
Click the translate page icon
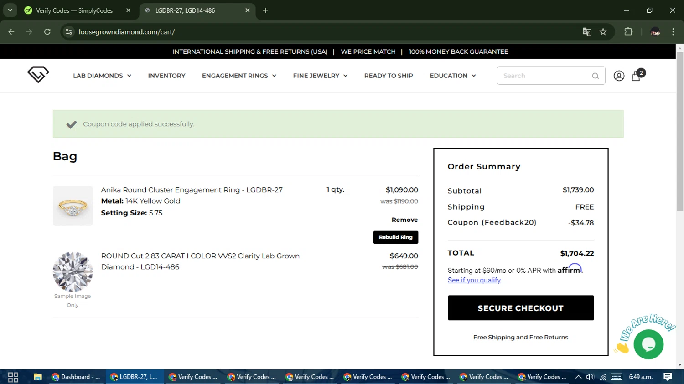(x=587, y=32)
